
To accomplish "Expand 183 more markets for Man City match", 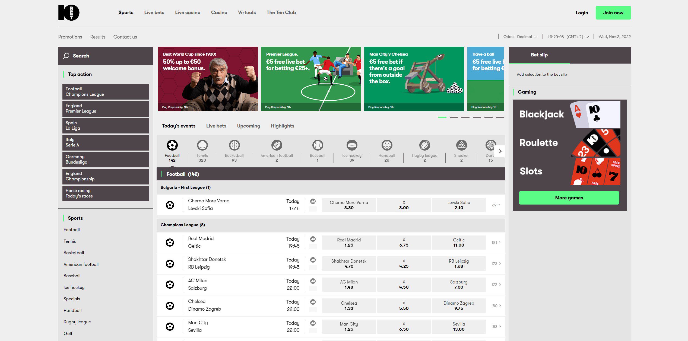I will pyautogui.click(x=496, y=327).
